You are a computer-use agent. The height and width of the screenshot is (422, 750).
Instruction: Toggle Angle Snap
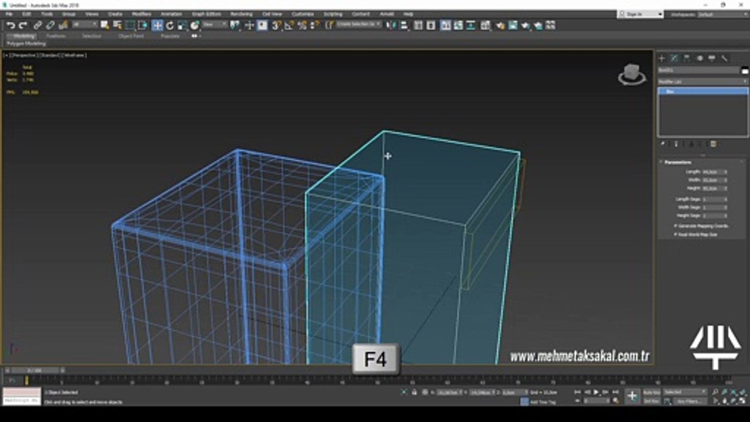point(289,25)
